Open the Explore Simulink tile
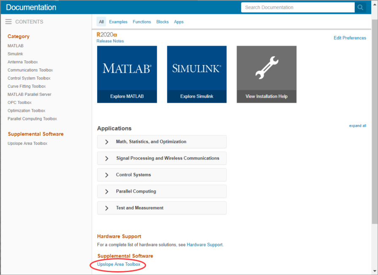Viewport: 378px width, 275px height. click(x=197, y=74)
